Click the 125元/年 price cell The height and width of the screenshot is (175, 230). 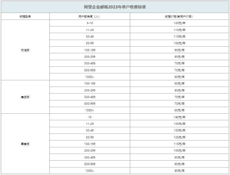(179, 137)
